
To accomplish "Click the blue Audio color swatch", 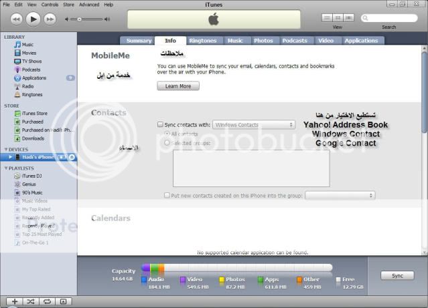I will point(144,280).
